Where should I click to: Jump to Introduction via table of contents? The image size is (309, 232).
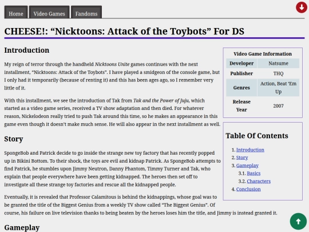[x=250, y=150]
